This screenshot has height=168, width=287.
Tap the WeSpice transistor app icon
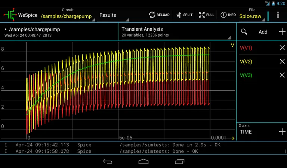click(x=10, y=15)
